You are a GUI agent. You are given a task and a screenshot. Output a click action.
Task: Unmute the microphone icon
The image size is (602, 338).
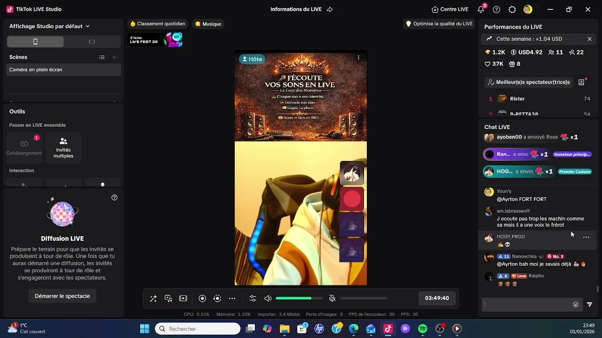(x=332, y=299)
